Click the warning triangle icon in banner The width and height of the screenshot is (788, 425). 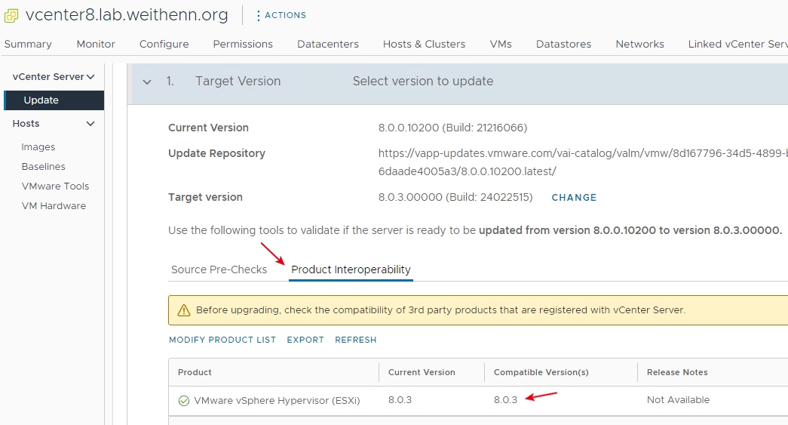(184, 310)
